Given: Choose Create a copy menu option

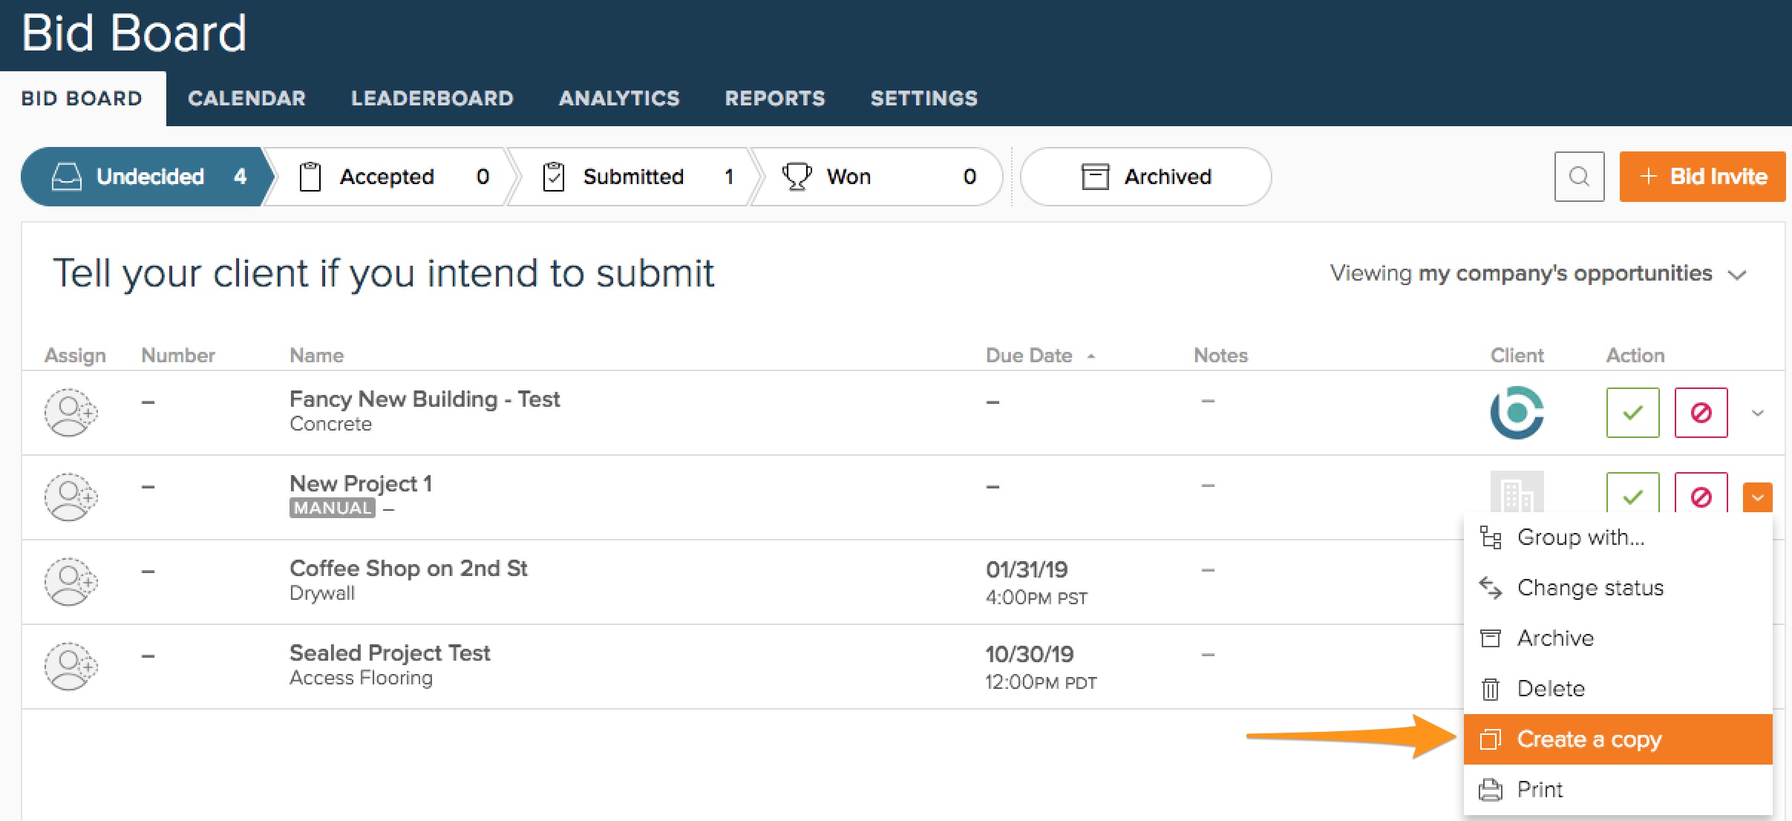Looking at the screenshot, I should [x=1589, y=739].
